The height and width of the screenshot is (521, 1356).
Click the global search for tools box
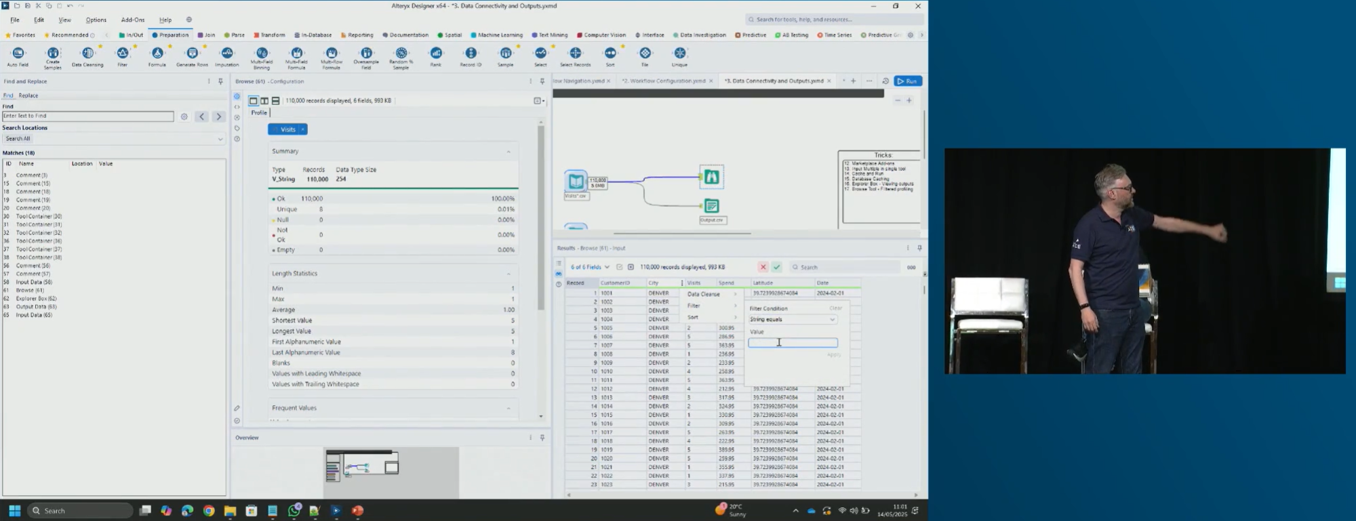pyautogui.click(x=834, y=20)
